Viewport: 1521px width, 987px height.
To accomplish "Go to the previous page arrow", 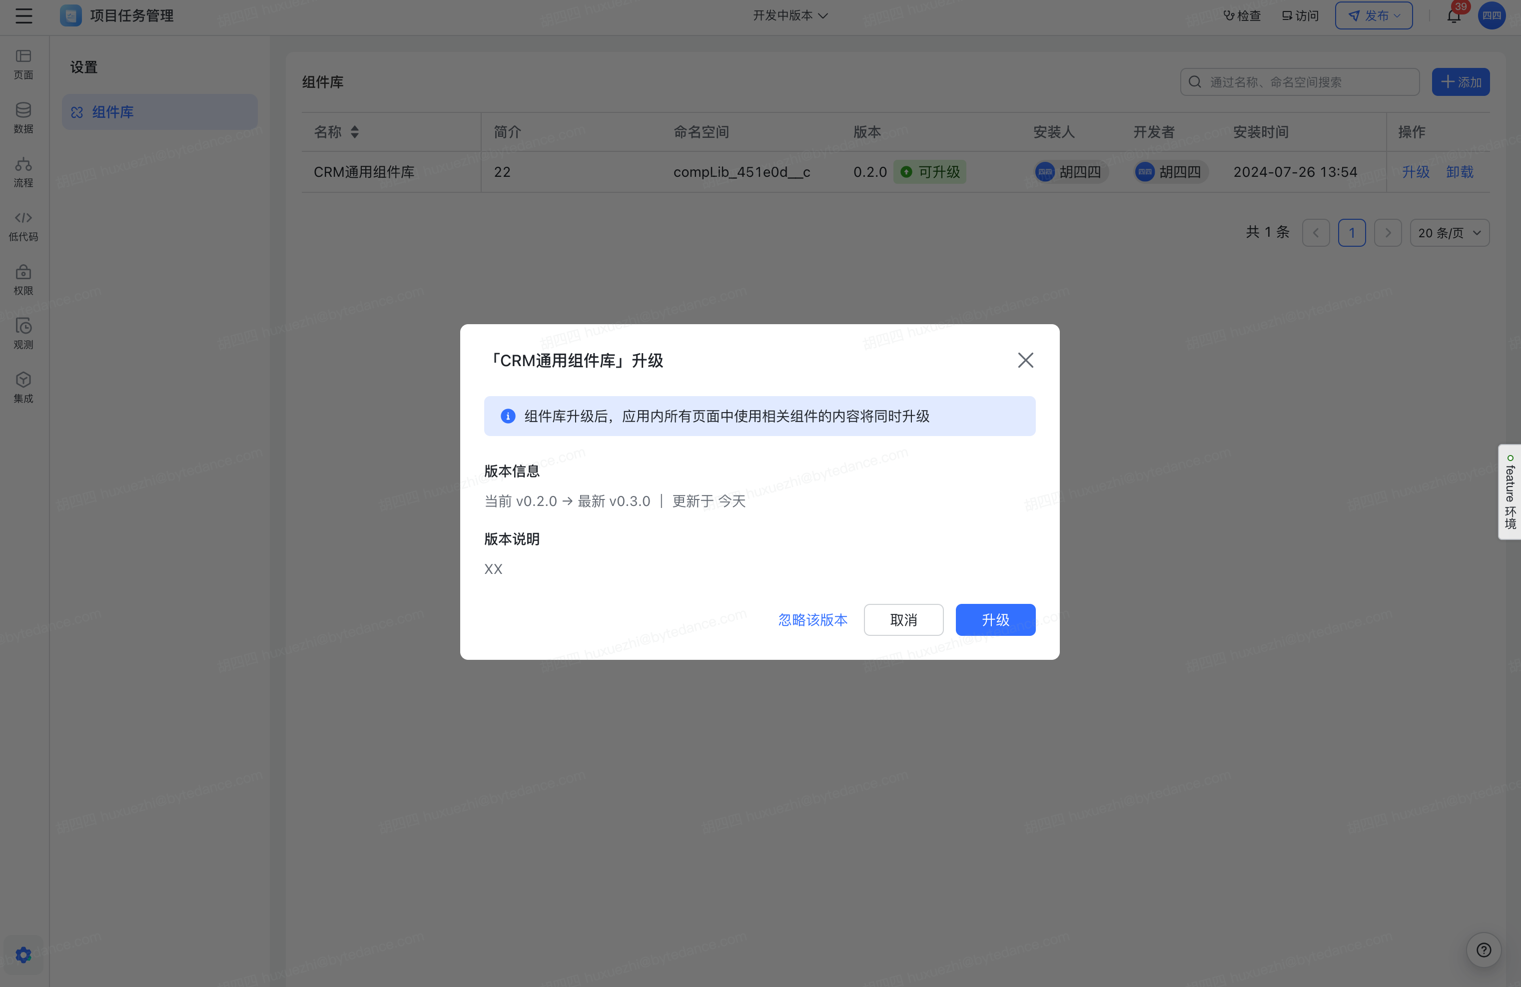I will pyautogui.click(x=1316, y=233).
